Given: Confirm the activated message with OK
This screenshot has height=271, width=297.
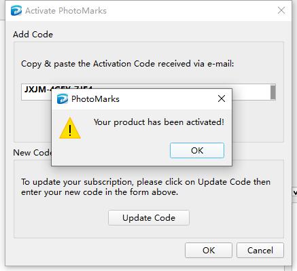Looking at the screenshot, I should point(197,150).
